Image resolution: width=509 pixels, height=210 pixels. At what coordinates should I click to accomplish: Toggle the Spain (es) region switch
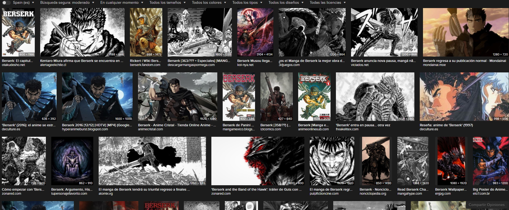pyautogui.click(x=6, y=2)
